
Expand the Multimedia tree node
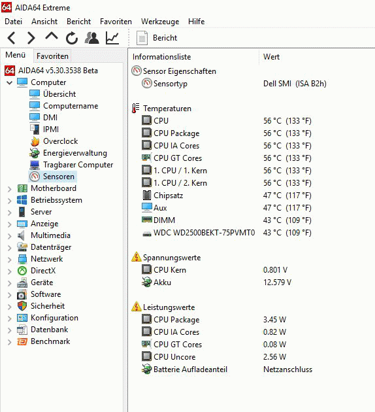9,235
